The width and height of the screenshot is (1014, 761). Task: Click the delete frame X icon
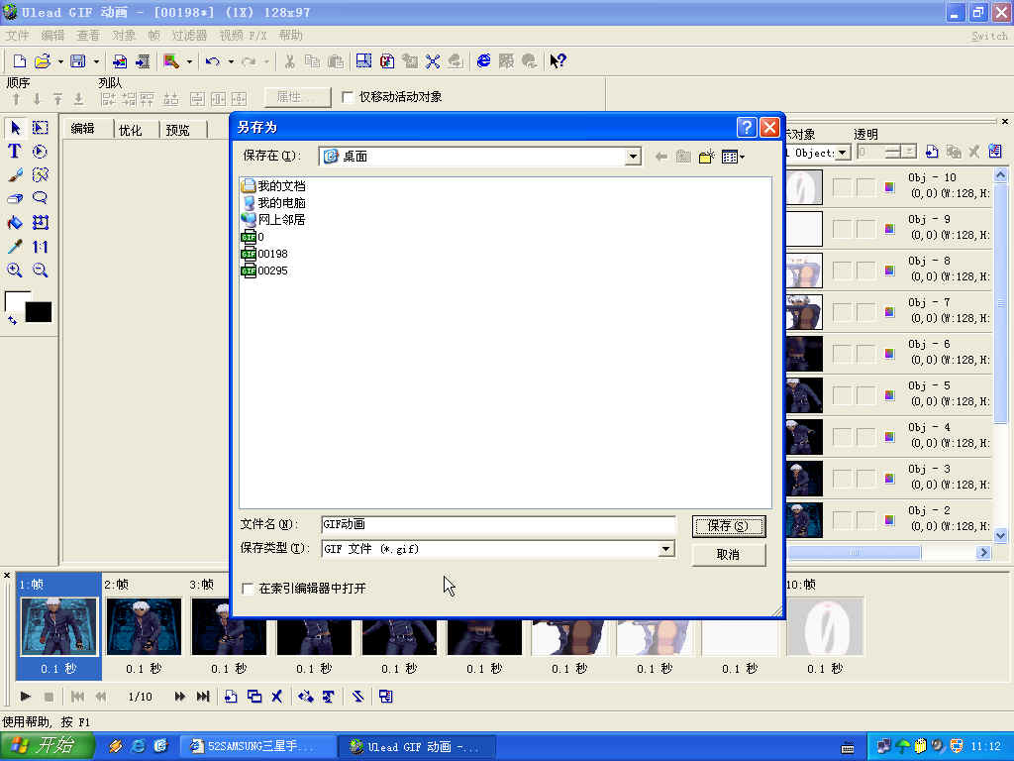tap(277, 697)
